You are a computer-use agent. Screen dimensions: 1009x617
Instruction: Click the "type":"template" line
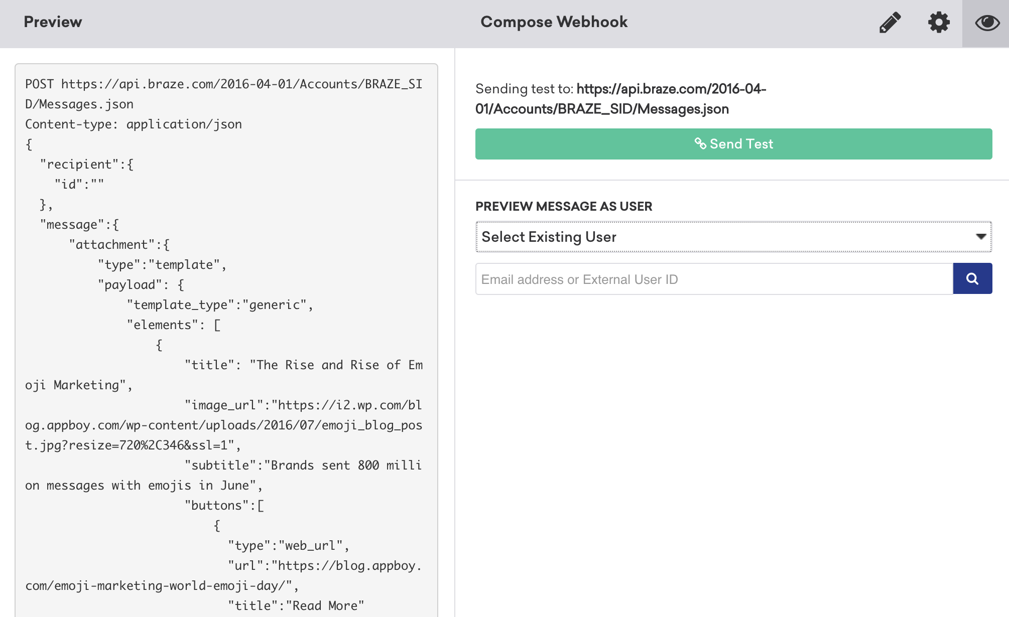(x=162, y=264)
